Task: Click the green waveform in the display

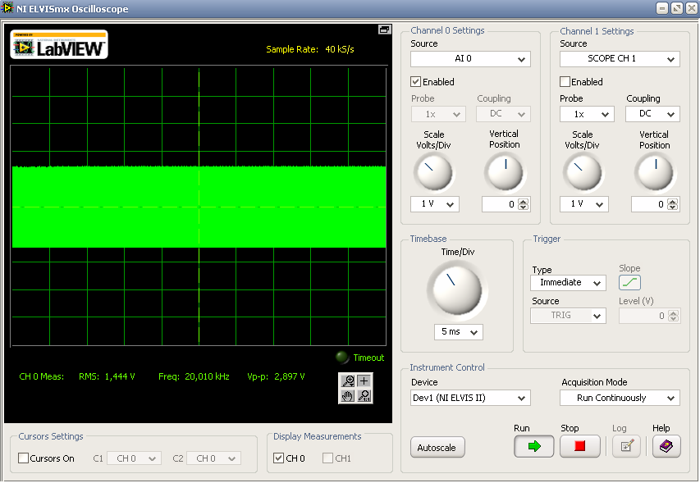Action: pos(199,207)
